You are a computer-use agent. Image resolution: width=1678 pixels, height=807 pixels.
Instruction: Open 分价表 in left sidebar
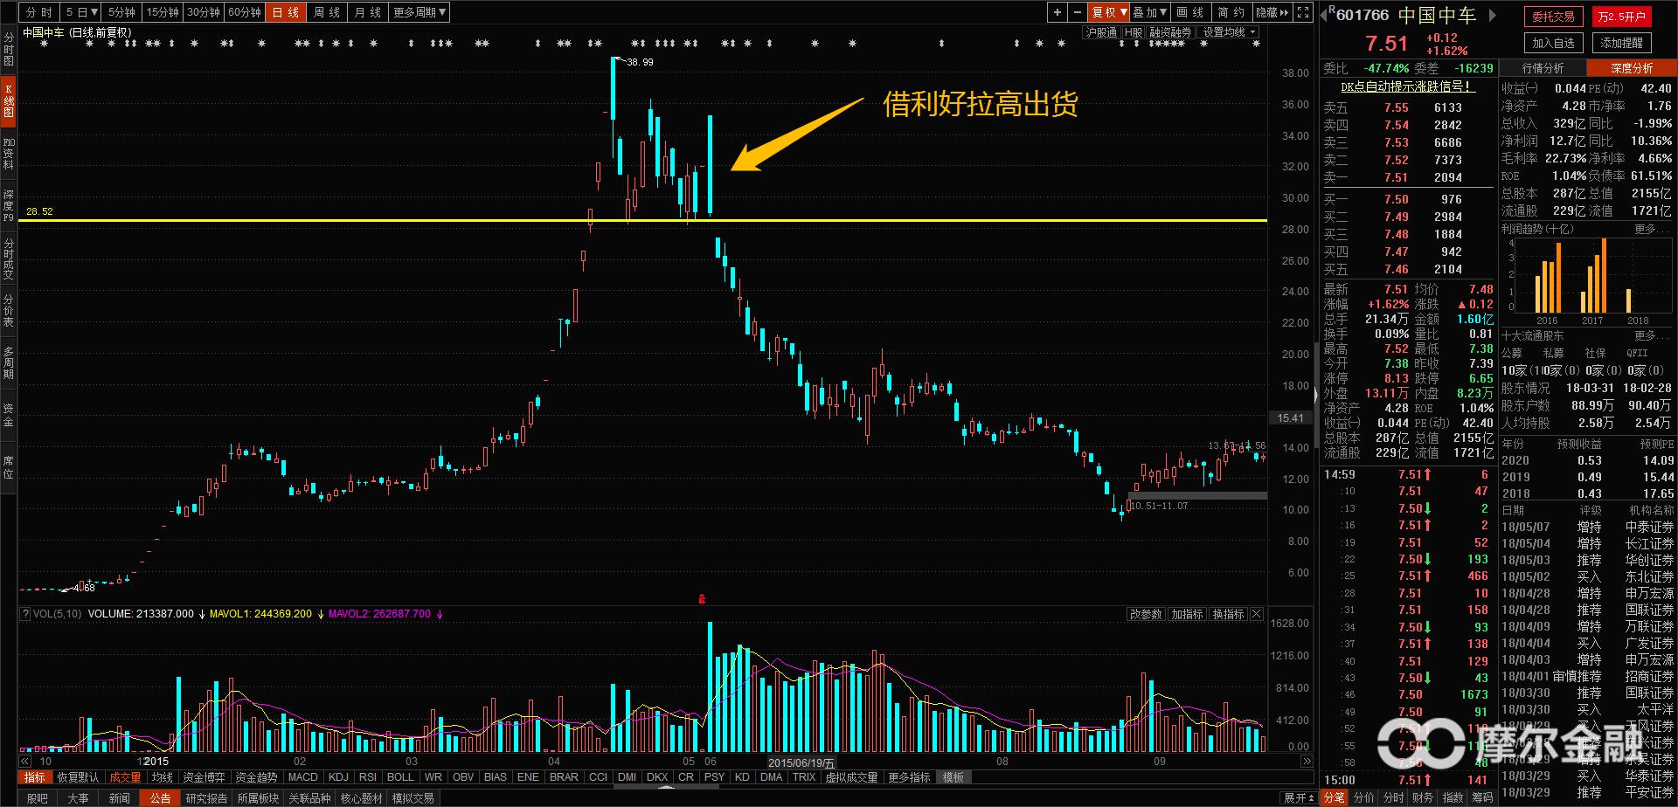pos(9,311)
